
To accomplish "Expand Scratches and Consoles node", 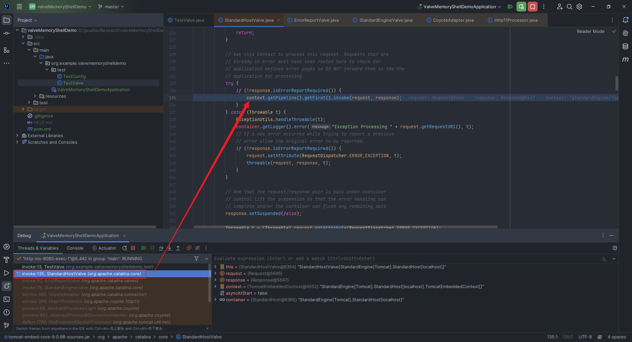I will pyautogui.click(x=17, y=142).
